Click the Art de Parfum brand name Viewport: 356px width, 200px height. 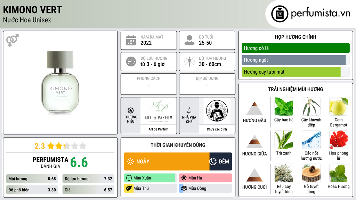point(159,129)
